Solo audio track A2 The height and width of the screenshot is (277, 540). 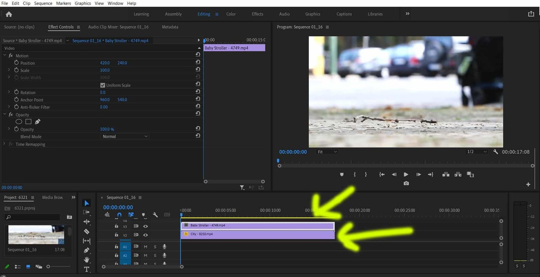tap(155, 255)
